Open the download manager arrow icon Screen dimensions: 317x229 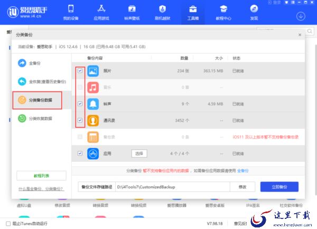point(301,16)
